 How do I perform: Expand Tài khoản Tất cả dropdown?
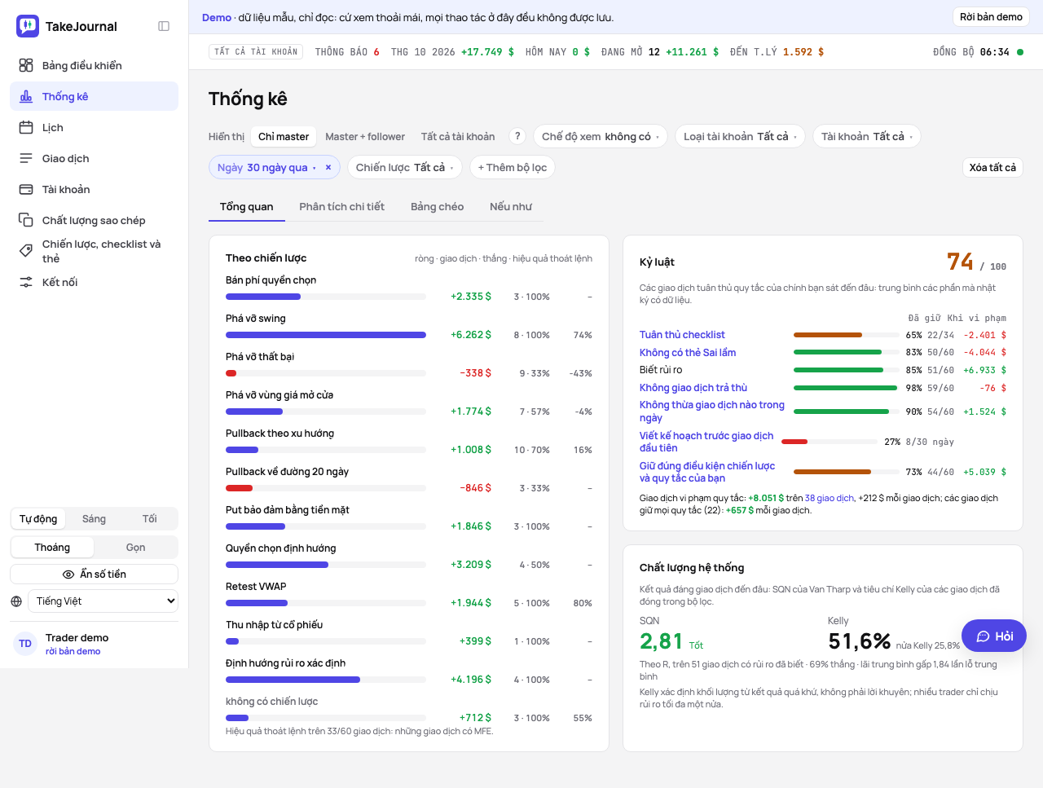click(x=867, y=136)
